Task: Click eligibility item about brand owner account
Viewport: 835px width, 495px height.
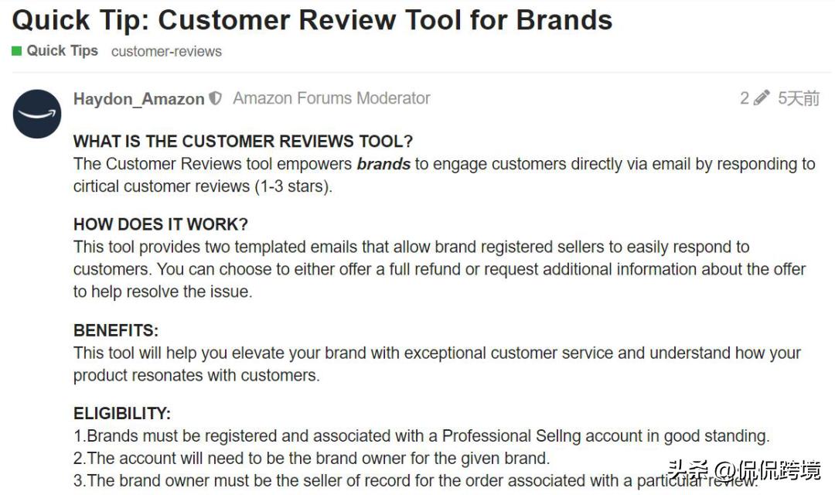Action: point(312,458)
